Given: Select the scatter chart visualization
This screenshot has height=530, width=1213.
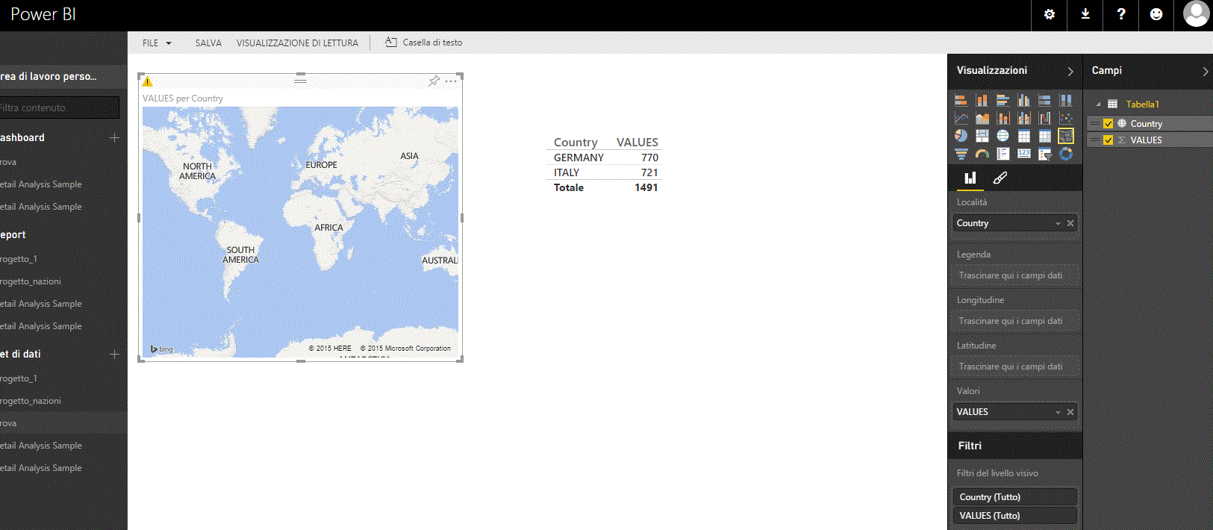Looking at the screenshot, I should coord(1066,118).
